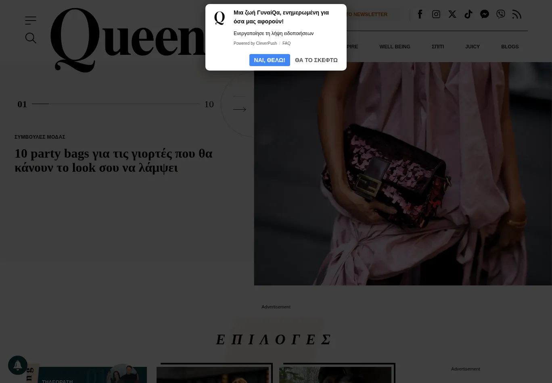Open the Instagram profile icon
Screen dimensions: 552x383
[x=436, y=14]
